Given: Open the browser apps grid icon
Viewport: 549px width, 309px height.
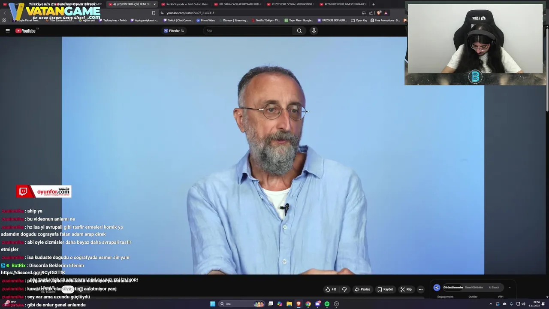Looking at the screenshot, I should click(x=4, y=20).
